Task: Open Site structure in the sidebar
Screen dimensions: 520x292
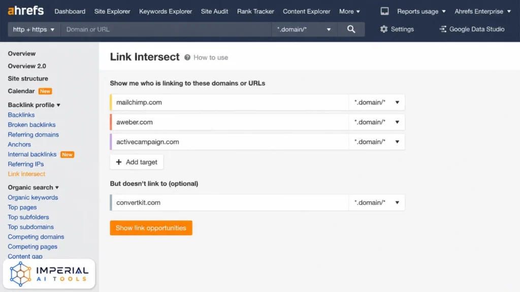Action: click(x=28, y=79)
